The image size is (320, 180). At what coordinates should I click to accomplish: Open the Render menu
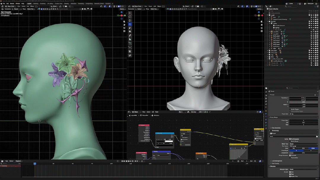(x=12, y=4)
